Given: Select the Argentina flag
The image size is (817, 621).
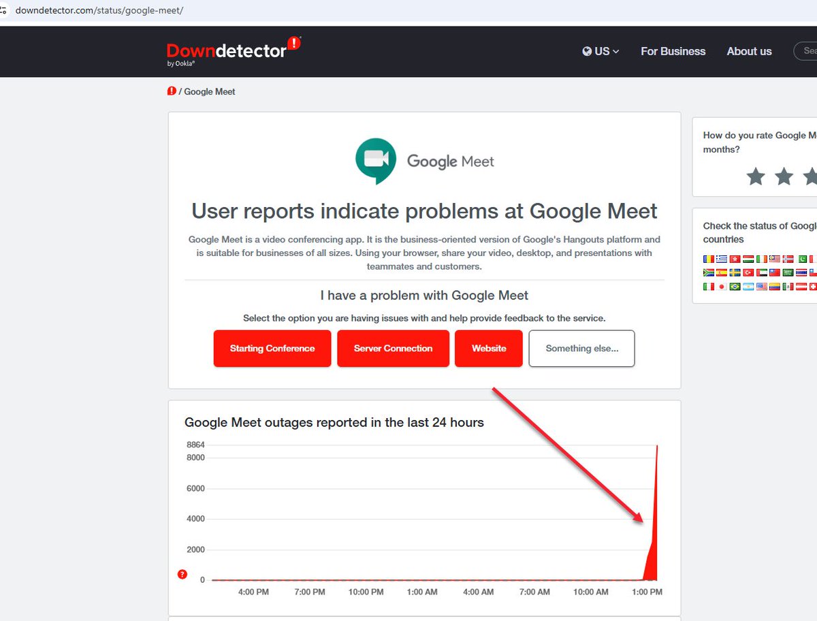Looking at the screenshot, I should [x=748, y=287].
